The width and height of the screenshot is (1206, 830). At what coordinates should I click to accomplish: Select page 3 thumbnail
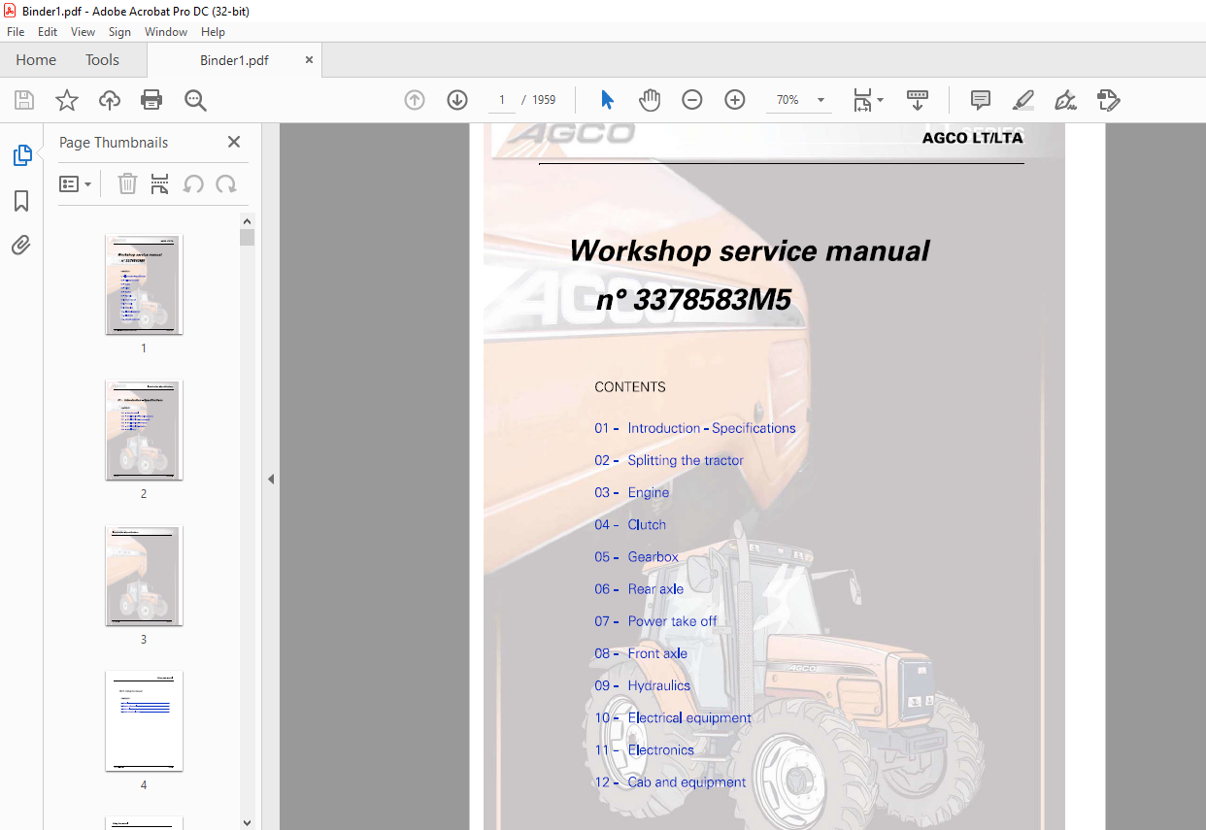click(144, 576)
